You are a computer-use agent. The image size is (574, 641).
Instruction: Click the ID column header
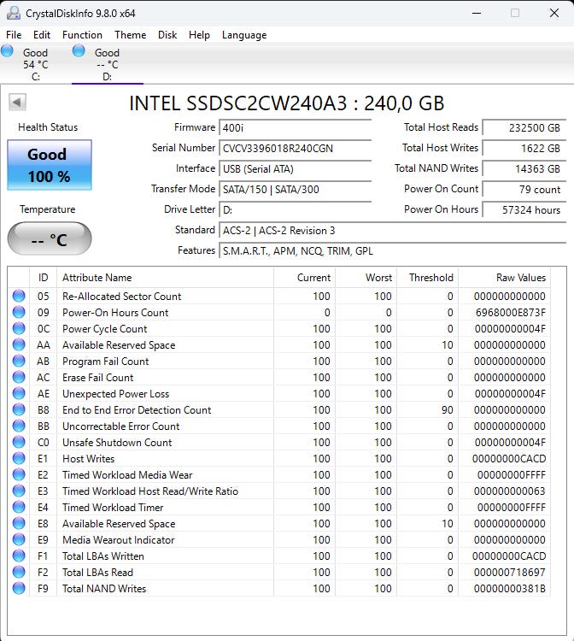[x=44, y=278]
